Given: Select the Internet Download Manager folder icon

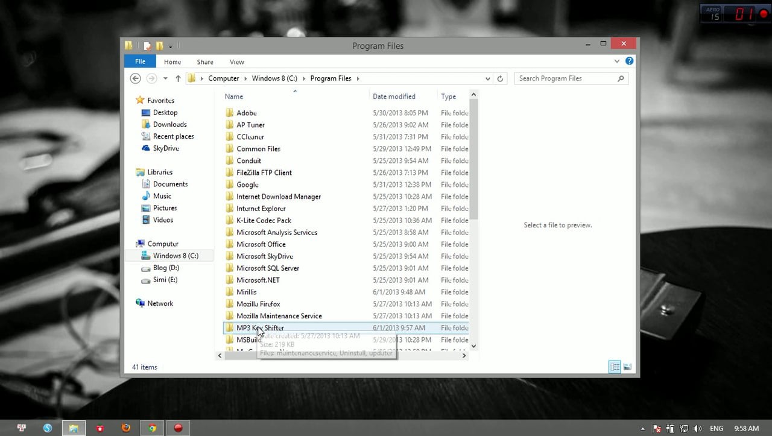Looking at the screenshot, I should tap(229, 197).
